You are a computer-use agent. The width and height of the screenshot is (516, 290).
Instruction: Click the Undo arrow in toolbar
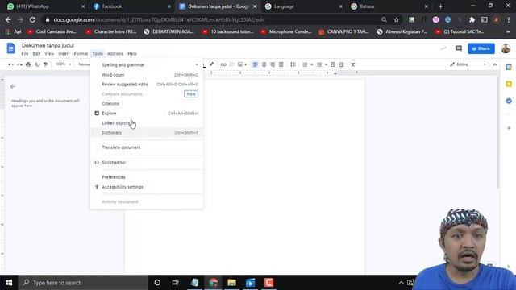coord(10,64)
